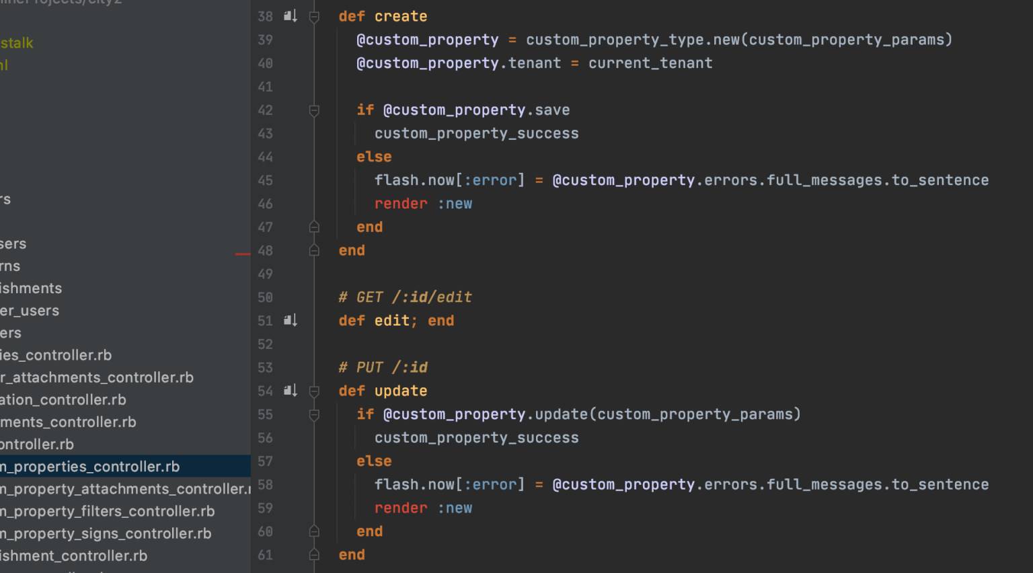Select the er_users item in the project tree
This screenshot has height=573, width=1033.
[29, 310]
